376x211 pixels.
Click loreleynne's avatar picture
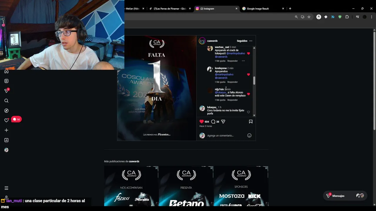click(x=210, y=69)
